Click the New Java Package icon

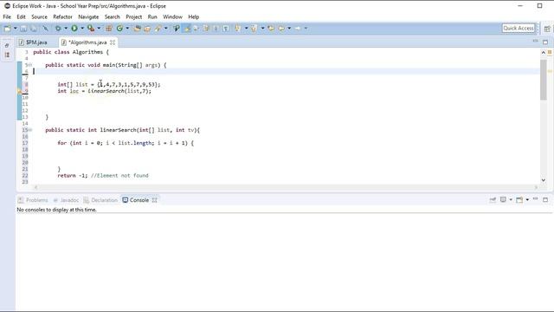(109, 29)
